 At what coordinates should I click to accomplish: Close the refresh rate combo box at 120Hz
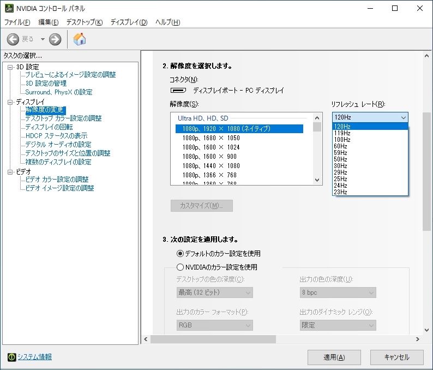pos(370,117)
